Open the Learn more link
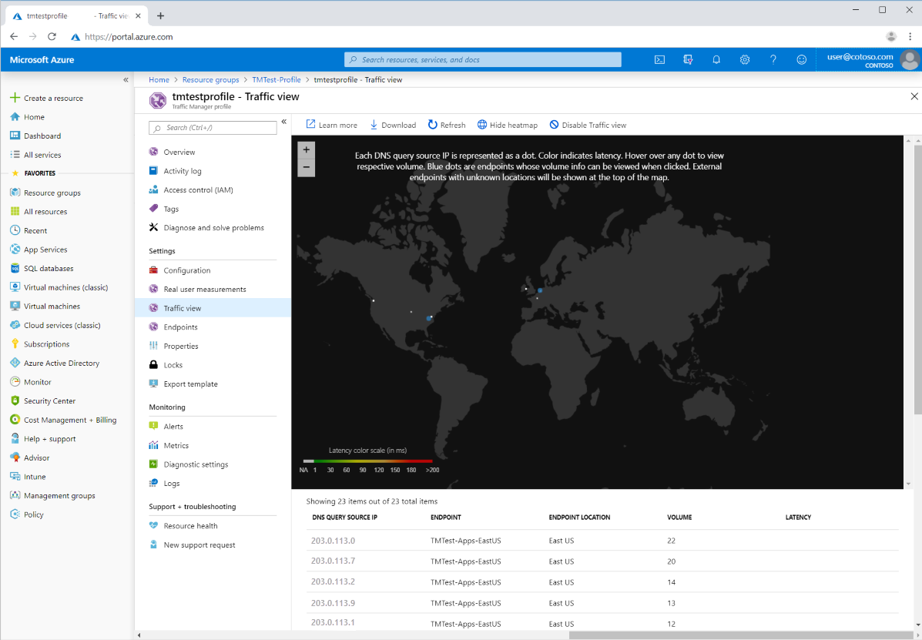 (x=331, y=124)
